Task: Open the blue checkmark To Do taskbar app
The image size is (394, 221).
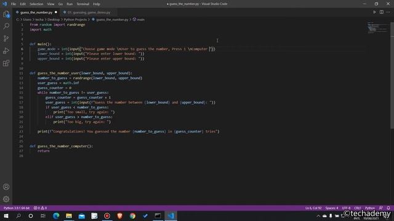Action: (x=145, y=215)
